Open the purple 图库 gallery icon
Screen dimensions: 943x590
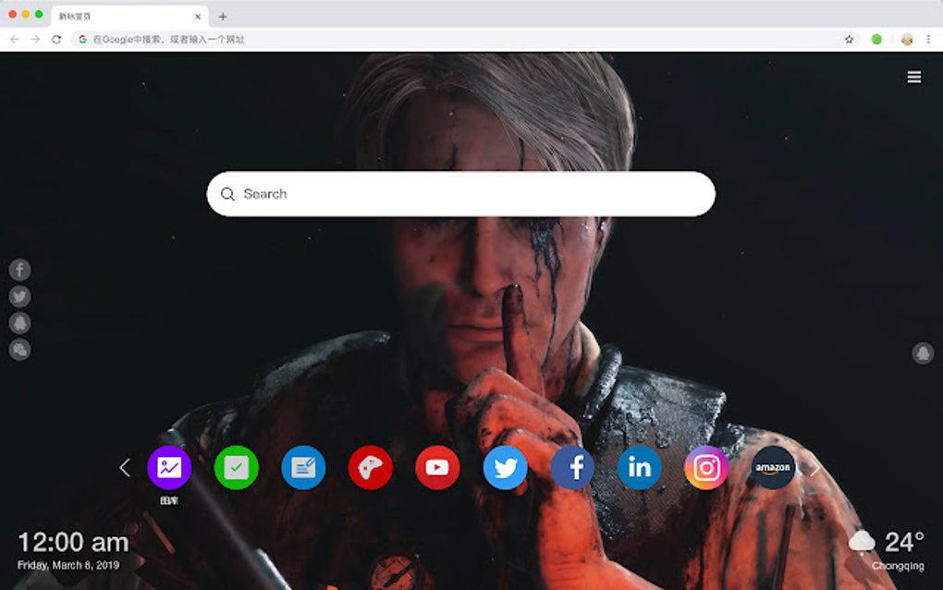click(x=169, y=468)
